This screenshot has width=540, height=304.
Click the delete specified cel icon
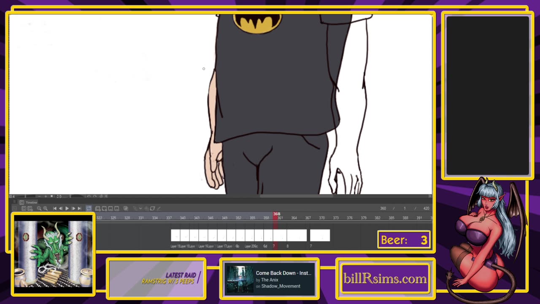(117, 208)
